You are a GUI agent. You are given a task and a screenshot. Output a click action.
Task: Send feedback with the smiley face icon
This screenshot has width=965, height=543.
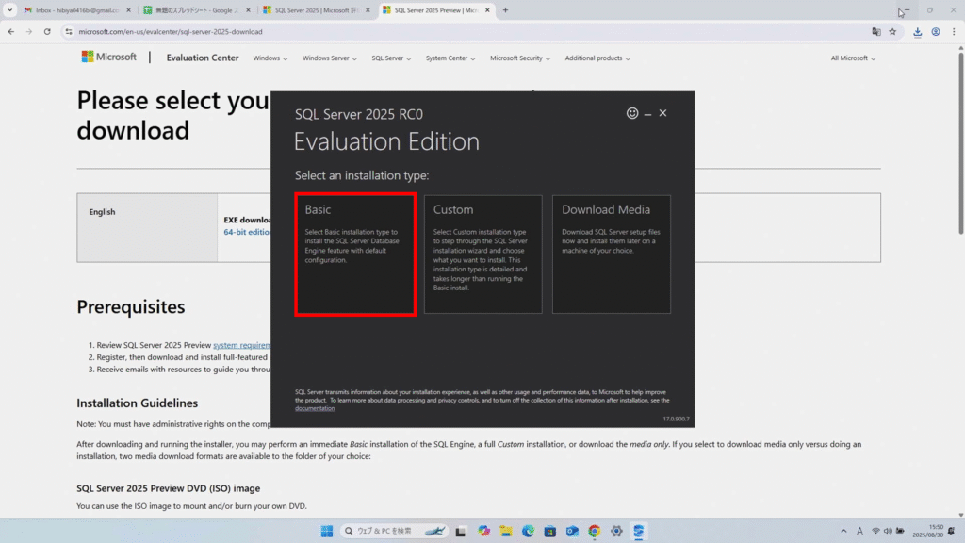click(x=632, y=113)
